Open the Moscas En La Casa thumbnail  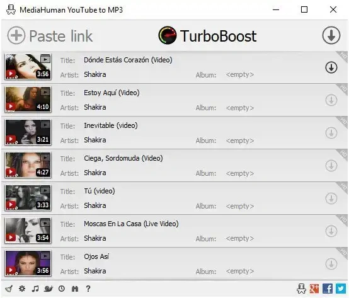coord(28,230)
